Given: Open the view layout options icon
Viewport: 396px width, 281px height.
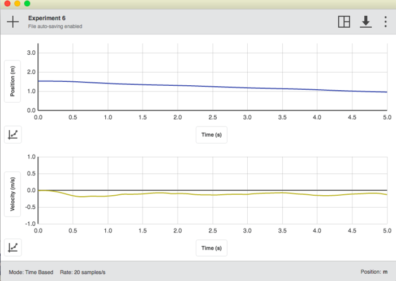Looking at the screenshot, I should 343,22.
